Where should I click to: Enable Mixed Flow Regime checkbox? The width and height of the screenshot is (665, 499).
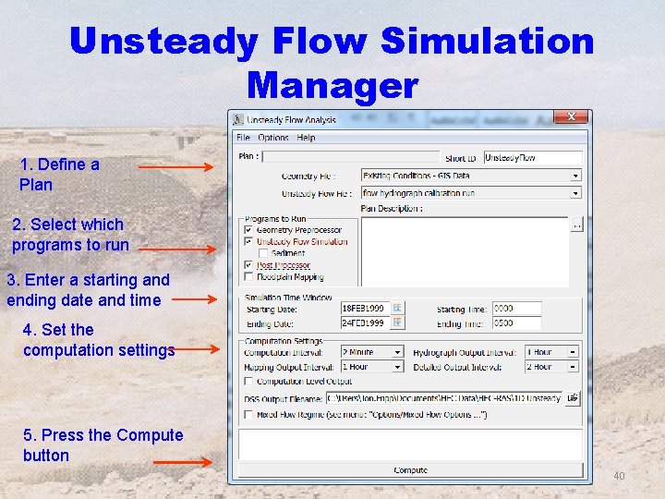click(249, 415)
